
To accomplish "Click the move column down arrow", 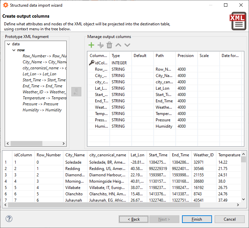I will (127, 45).
